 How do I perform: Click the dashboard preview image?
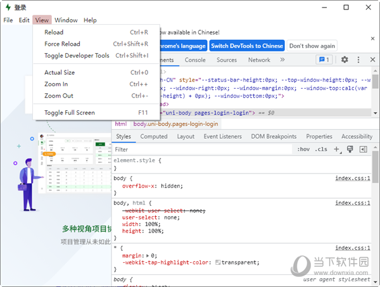tap(75, 163)
